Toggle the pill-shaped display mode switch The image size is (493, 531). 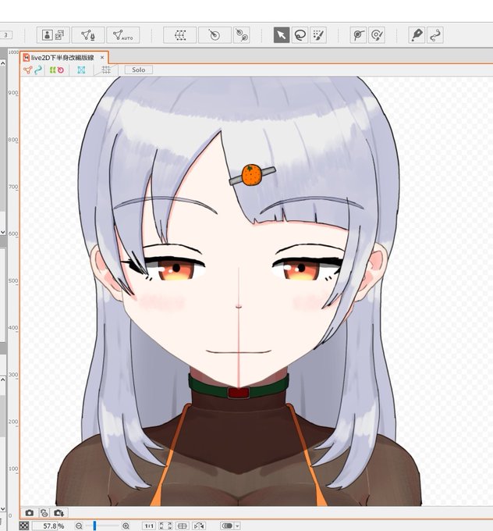[227, 526]
